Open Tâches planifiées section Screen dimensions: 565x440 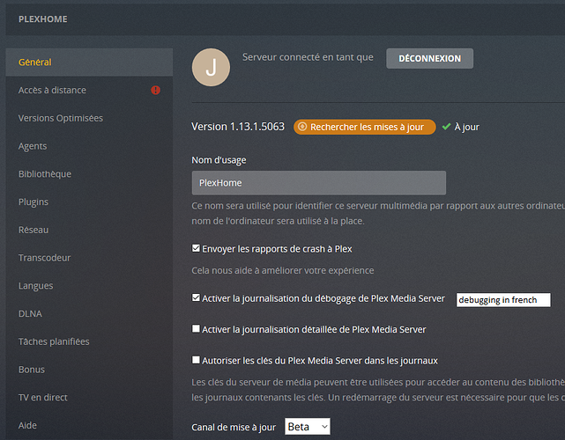(89, 341)
